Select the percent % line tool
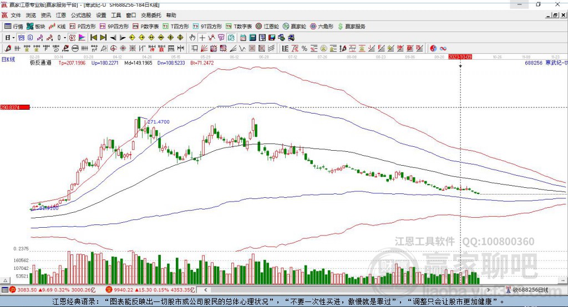Screen dimensions: 568x307 click(x=305, y=48)
